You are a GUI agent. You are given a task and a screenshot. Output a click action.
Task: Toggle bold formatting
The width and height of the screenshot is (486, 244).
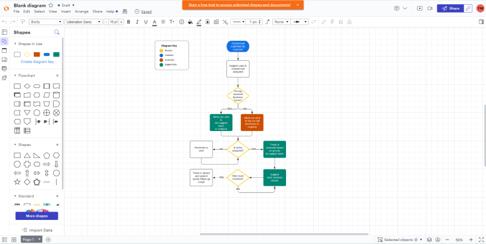129,22
